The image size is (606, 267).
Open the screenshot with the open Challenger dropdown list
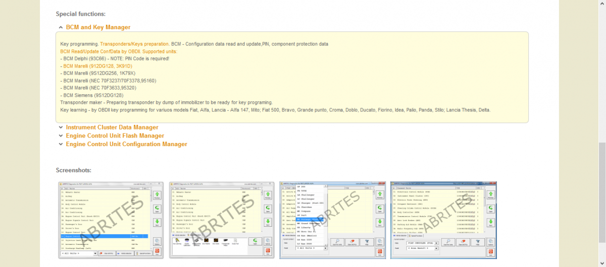pos(332,220)
